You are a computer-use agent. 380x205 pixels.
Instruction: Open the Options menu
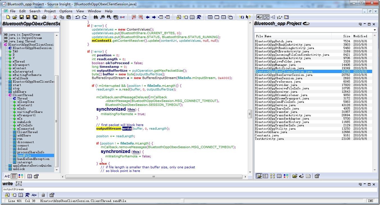pos(66,11)
